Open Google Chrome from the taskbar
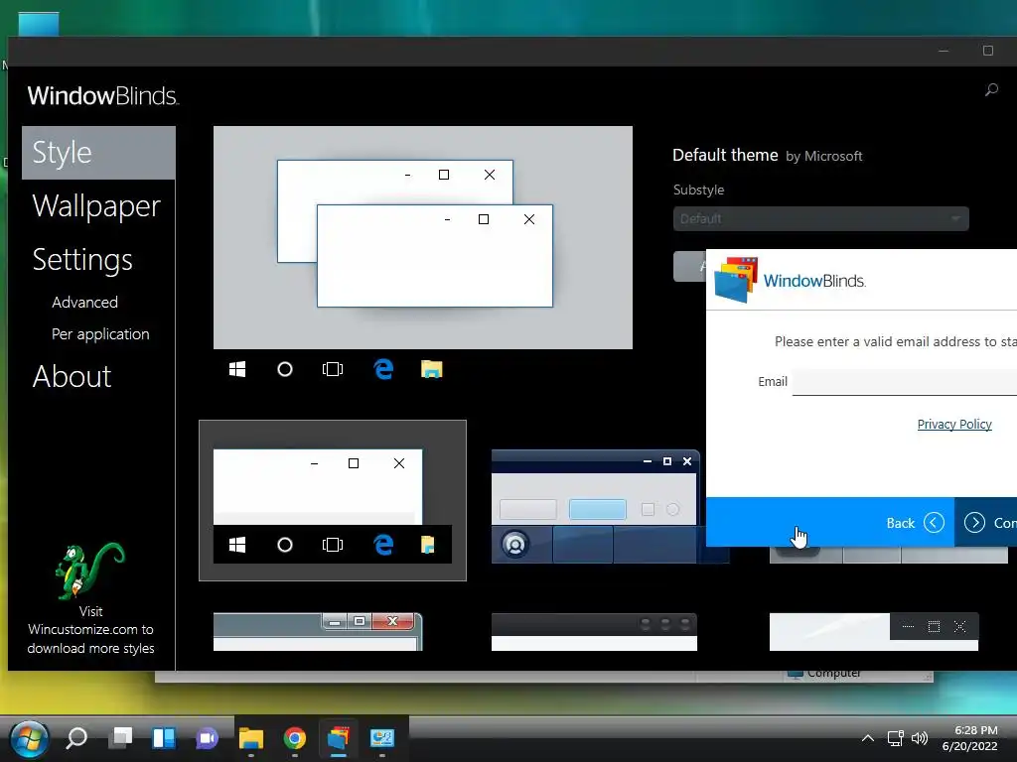 (294, 738)
